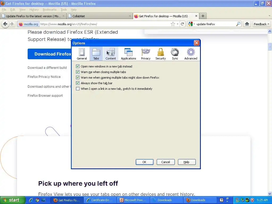
Task: Click the Home toolbar button
Action: (x=247, y=24)
